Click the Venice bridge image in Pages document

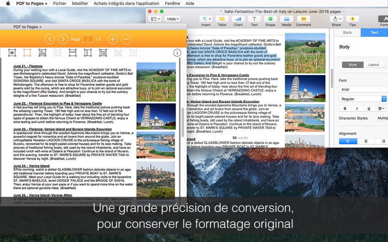305,118
